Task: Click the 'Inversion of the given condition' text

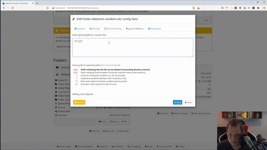Action: (103, 75)
